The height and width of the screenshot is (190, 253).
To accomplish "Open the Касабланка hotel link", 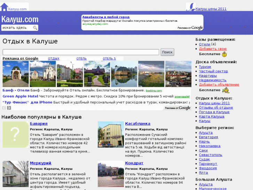I will pos(137,124).
